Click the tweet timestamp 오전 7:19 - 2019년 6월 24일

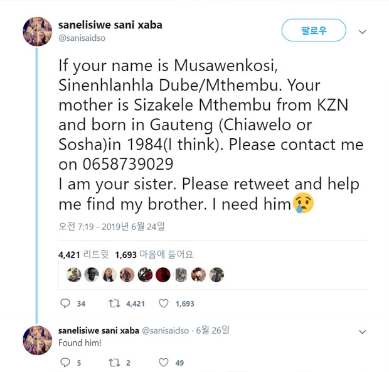click(x=115, y=226)
